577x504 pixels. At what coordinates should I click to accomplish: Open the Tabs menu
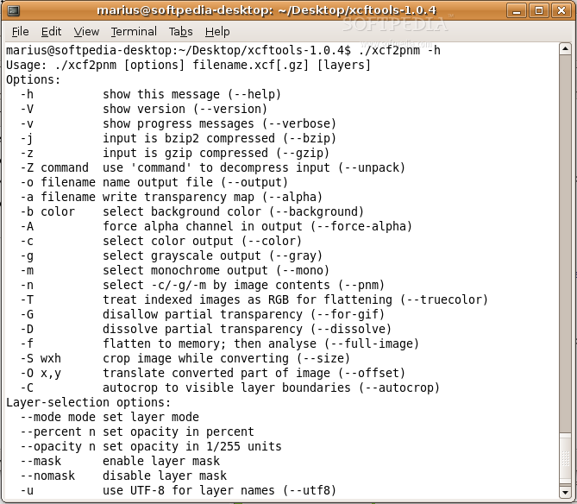[180, 31]
